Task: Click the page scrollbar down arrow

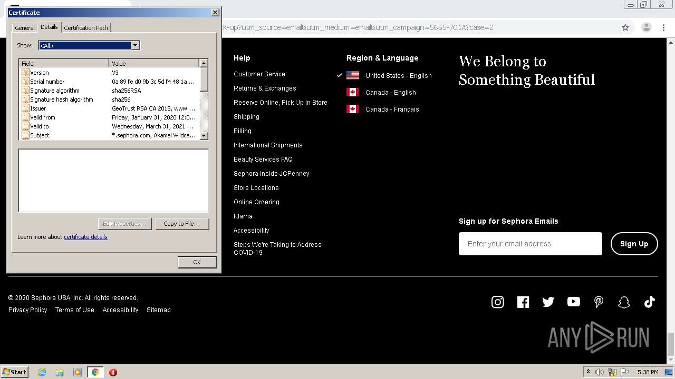Action: (x=670, y=360)
